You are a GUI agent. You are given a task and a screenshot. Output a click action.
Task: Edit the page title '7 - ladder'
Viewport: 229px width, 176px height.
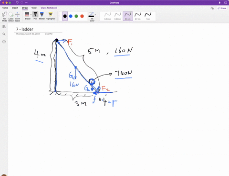(24, 29)
